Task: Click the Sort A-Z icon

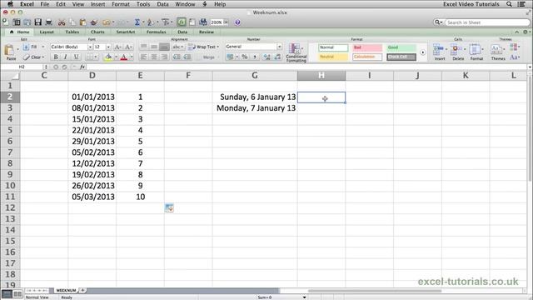Action: pos(150,22)
